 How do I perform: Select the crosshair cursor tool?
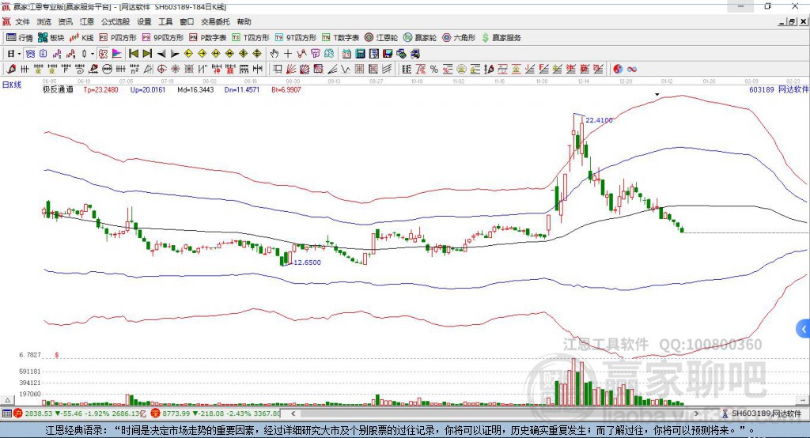pyautogui.click(x=288, y=54)
